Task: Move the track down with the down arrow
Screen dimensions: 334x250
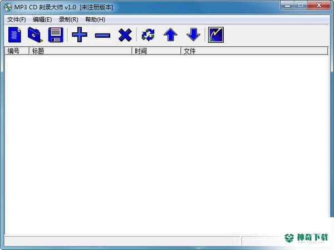Action: tap(193, 35)
